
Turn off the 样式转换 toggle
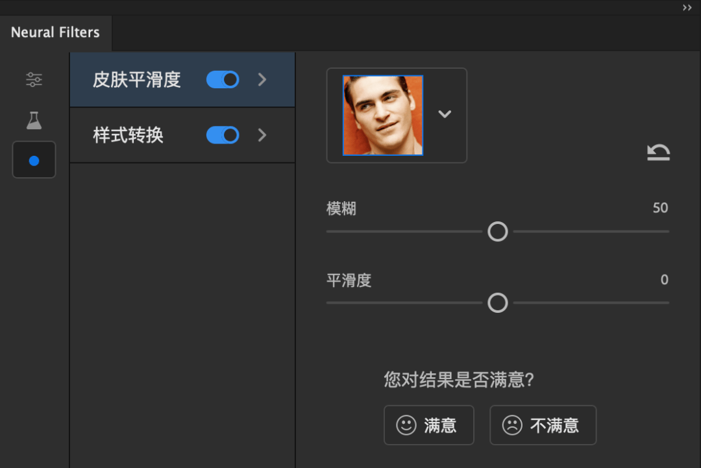223,135
